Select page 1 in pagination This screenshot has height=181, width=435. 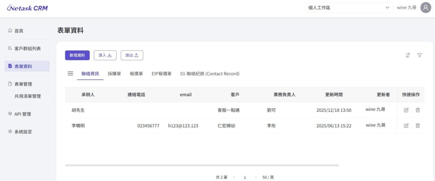[x=245, y=177]
